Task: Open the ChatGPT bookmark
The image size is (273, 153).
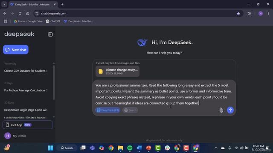Action: pyautogui.click(x=53, y=21)
